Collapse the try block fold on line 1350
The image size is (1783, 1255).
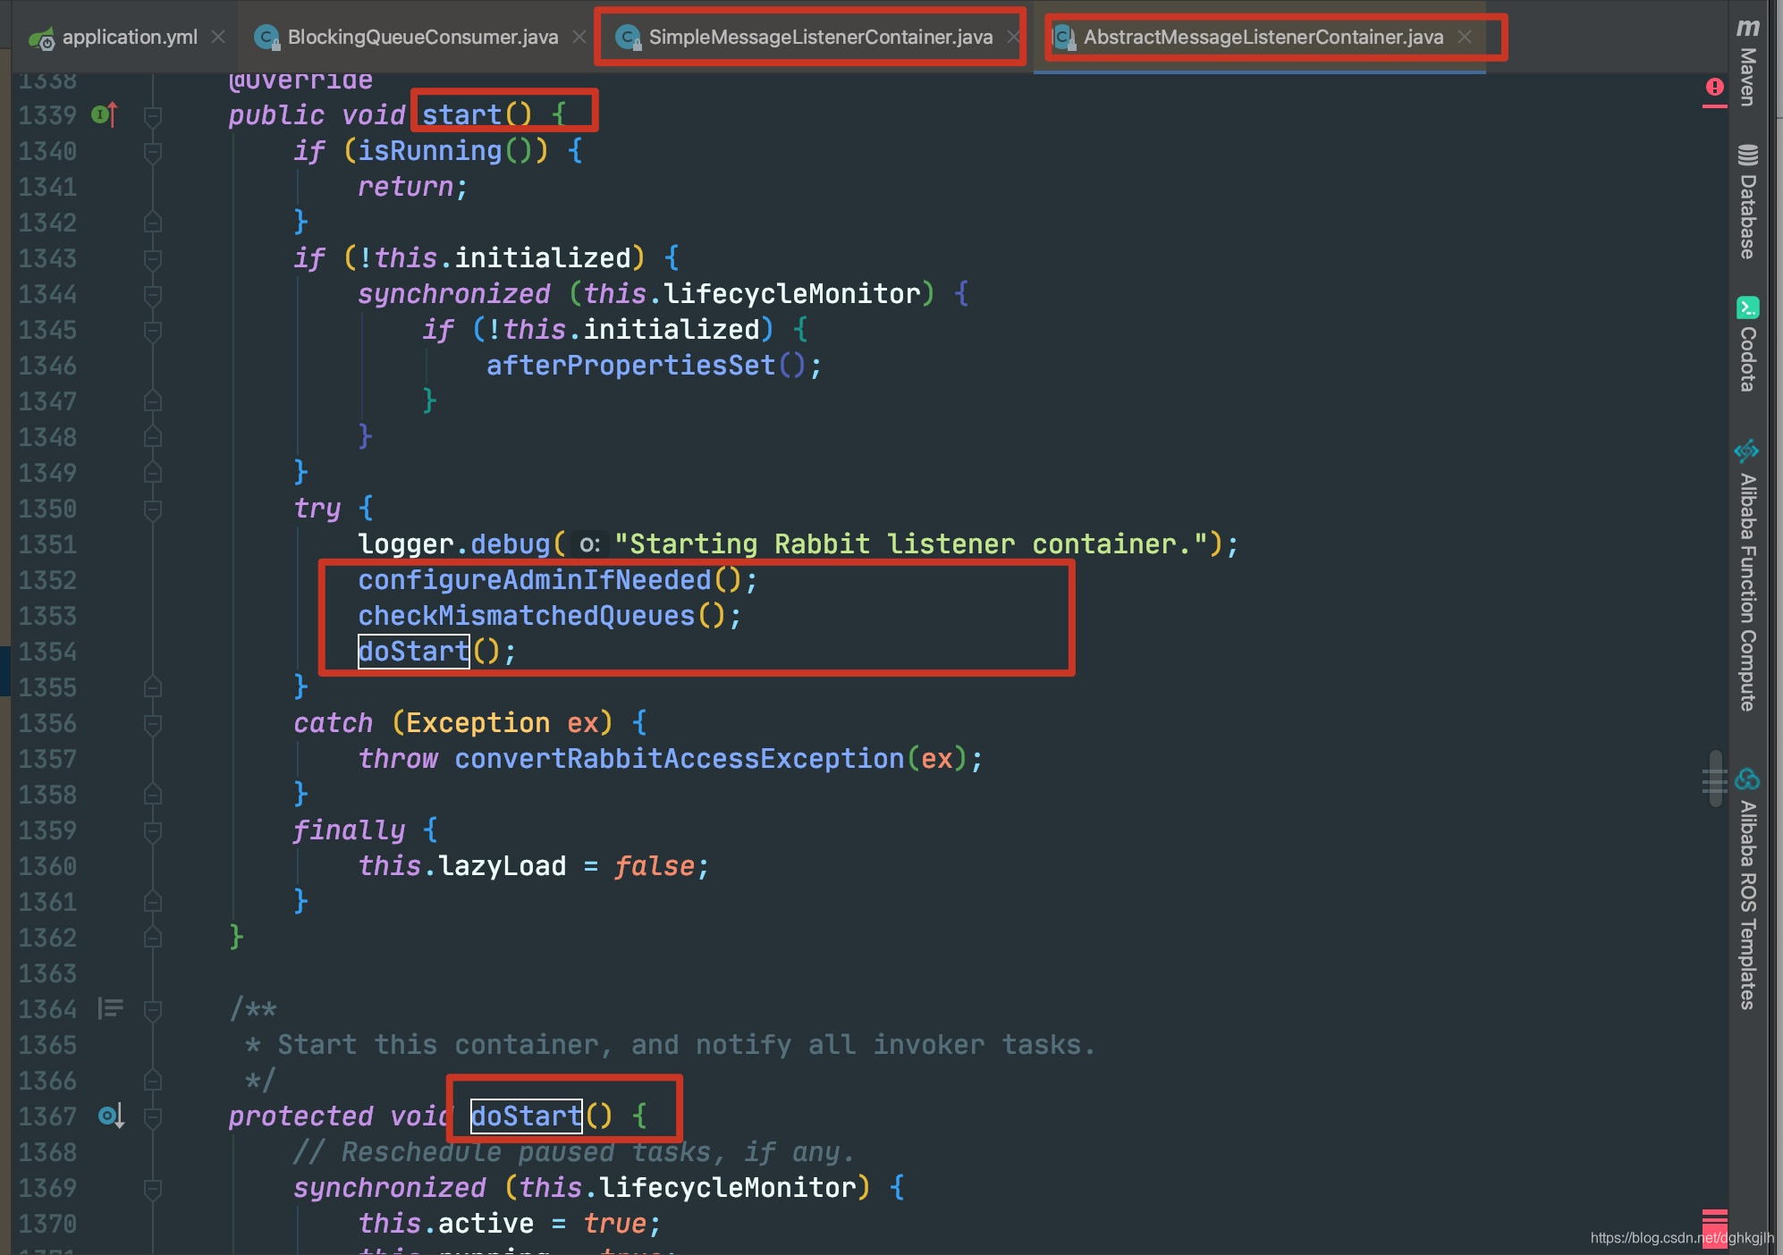click(153, 509)
